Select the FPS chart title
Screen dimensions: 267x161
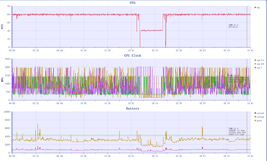tap(133, 3)
